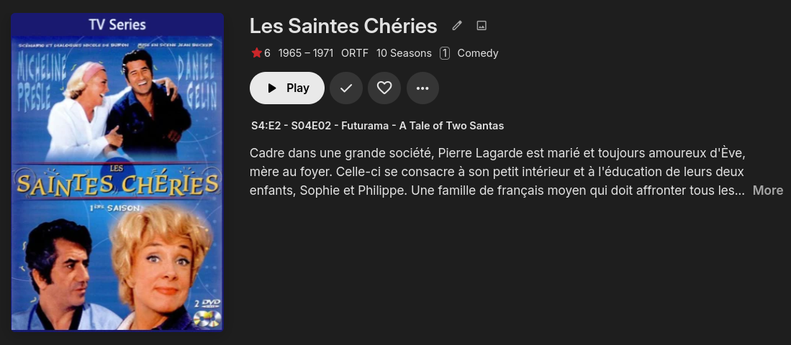Open the three-dot more options menu
The height and width of the screenshot is (345, 791).
422,88
